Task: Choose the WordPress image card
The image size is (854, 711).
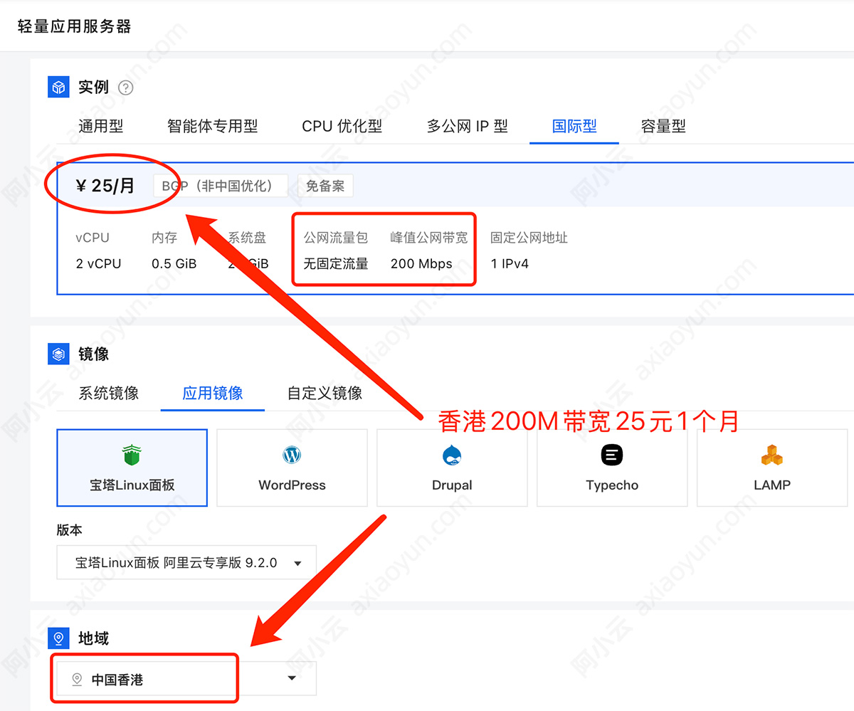Action: [x=292, y=468]
